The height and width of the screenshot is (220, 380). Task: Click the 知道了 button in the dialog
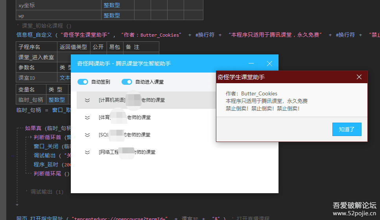pos(347,129)
